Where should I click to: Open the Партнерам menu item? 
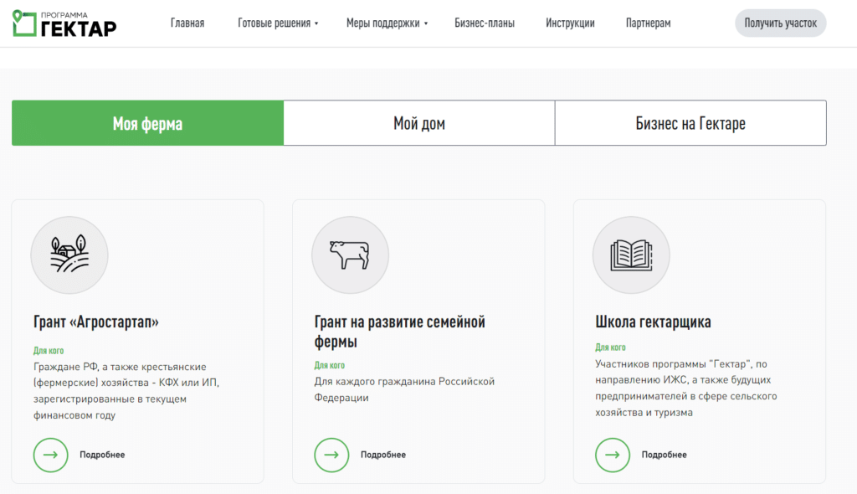[649, 23]
